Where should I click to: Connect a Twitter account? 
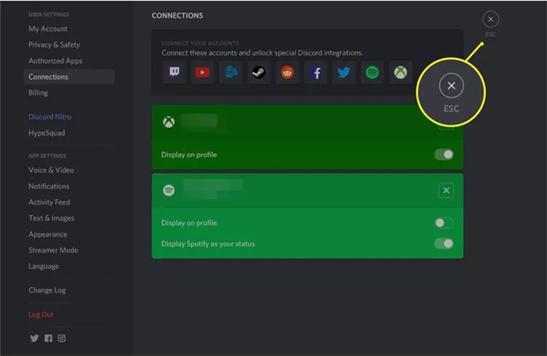pyautogui.click(x=344, y=72)
